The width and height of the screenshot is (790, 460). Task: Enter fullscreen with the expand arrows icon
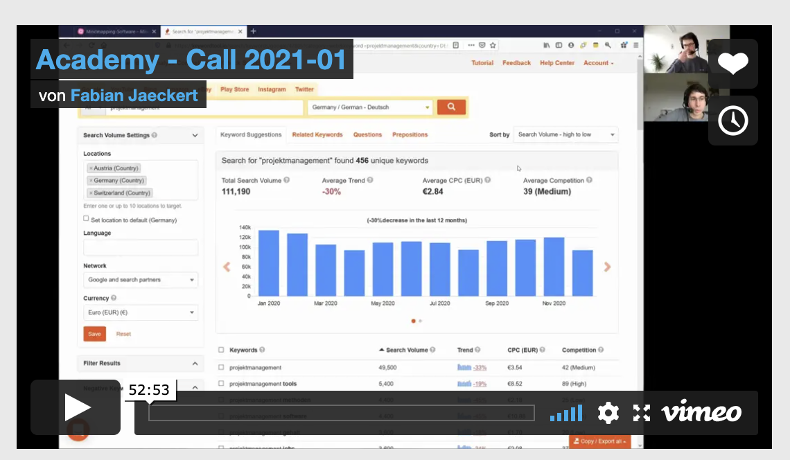[642, 413]
